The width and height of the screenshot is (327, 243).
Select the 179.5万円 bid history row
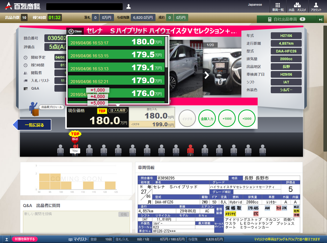116,54
